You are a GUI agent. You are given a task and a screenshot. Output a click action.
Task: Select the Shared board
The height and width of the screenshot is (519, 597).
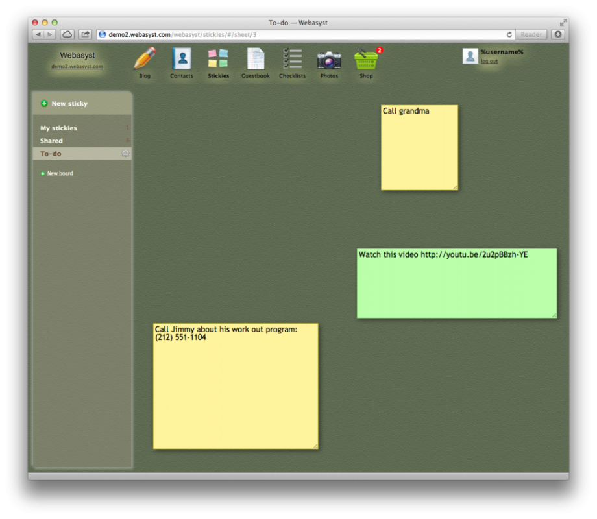51,141
